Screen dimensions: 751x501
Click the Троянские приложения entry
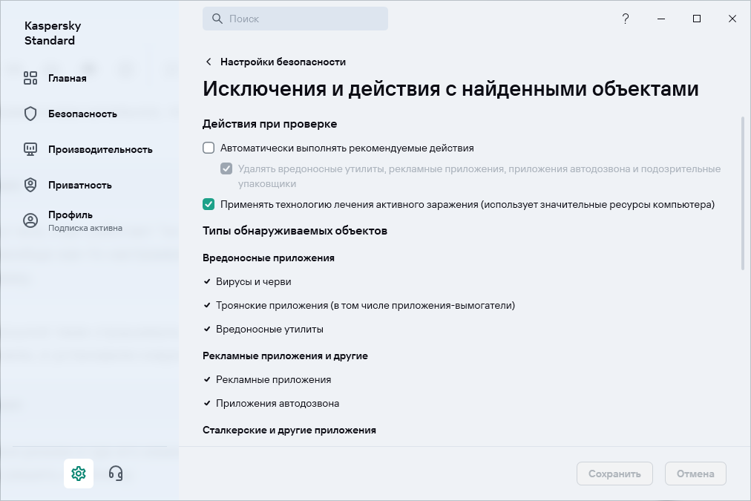point(365,306)
